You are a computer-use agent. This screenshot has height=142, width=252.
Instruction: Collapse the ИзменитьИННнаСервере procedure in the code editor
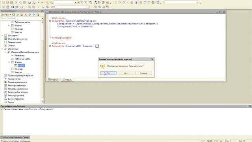pos(50,21)
